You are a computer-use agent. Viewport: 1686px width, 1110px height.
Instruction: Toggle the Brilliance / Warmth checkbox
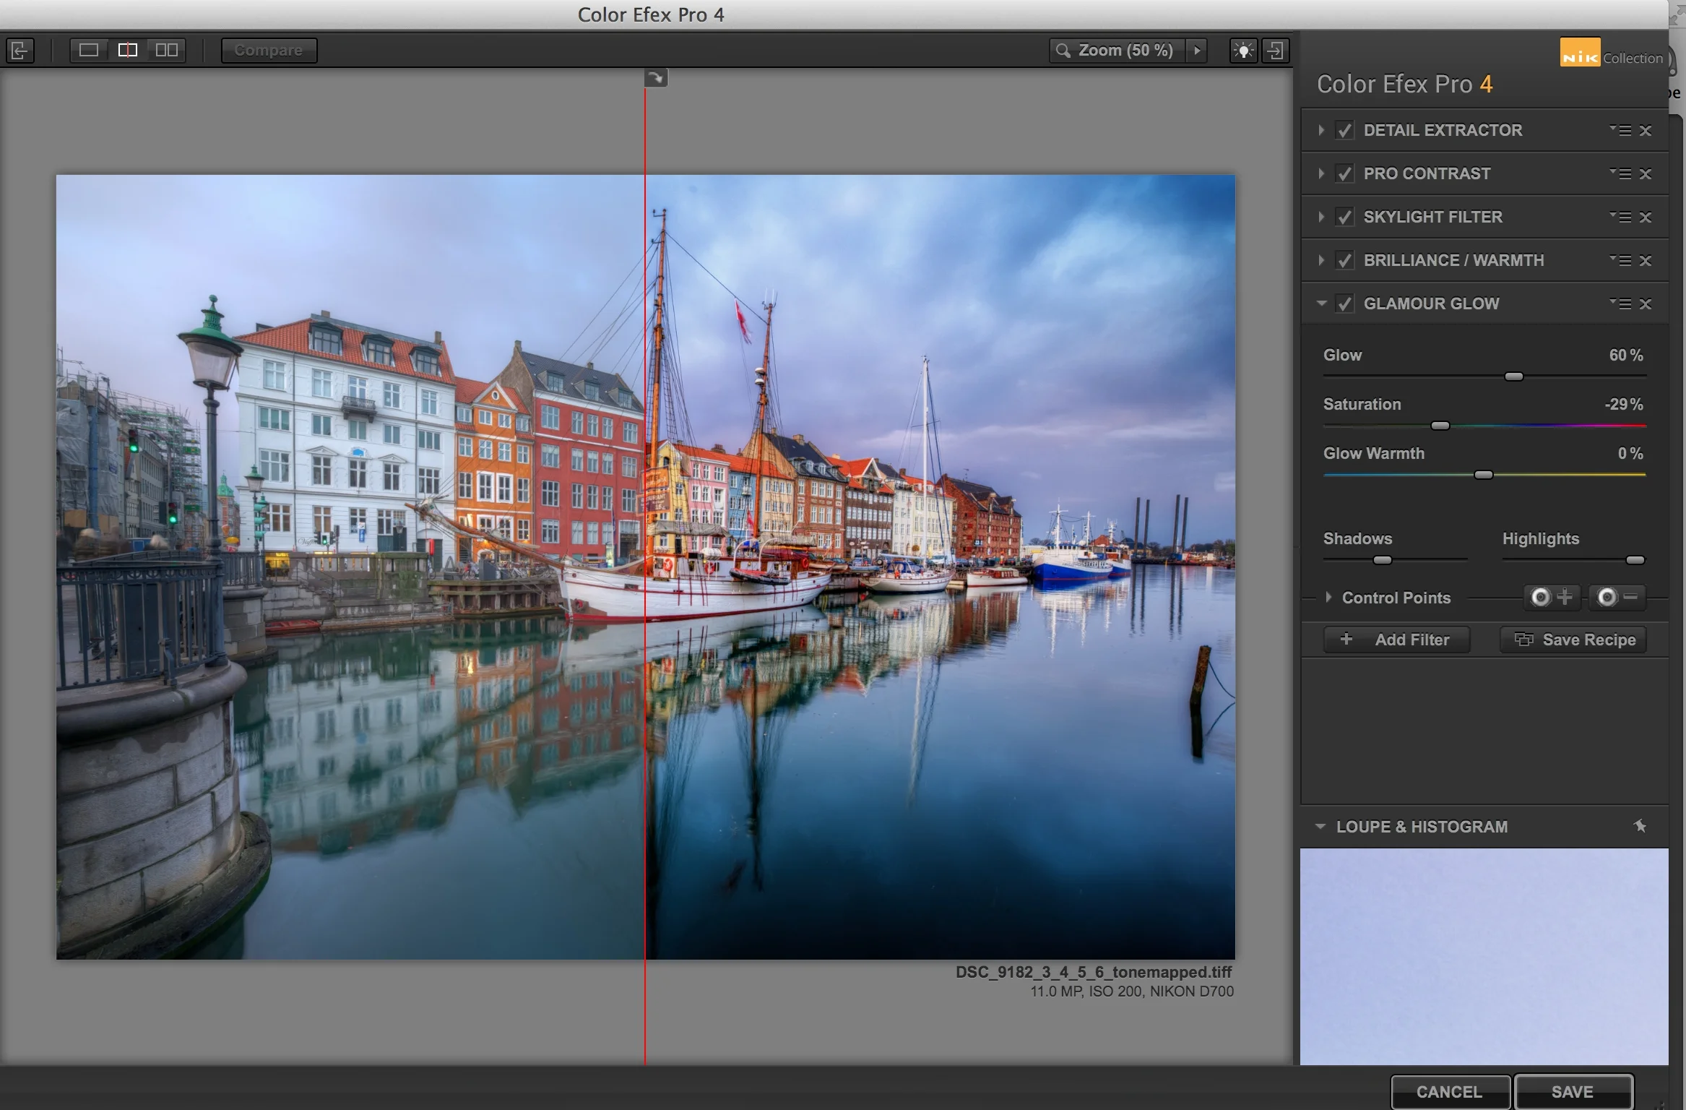1344,260
